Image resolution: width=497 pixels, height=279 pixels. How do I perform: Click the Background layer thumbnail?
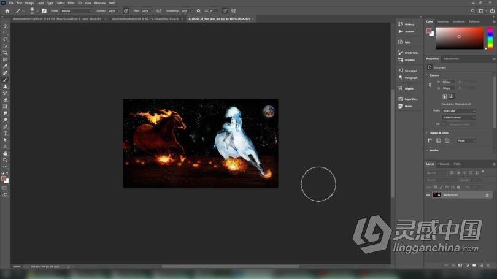pyautogui.click(x=437, y=195)
